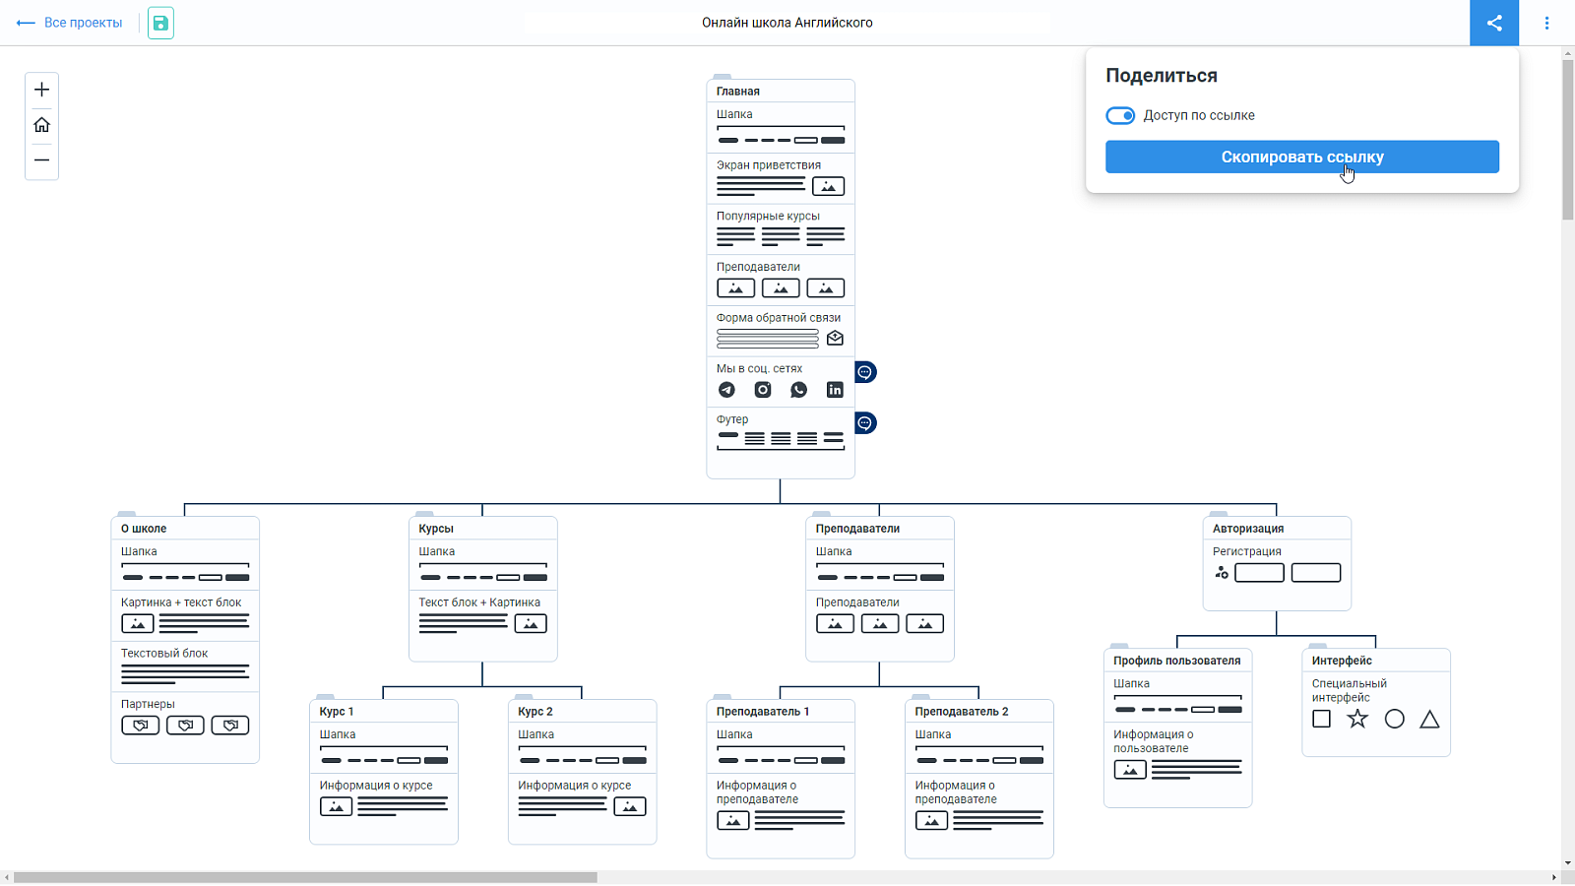This screenshot has height=886, width=1575.
Task: Click the Специальный интерфейс label
Action: point(1349,690)
